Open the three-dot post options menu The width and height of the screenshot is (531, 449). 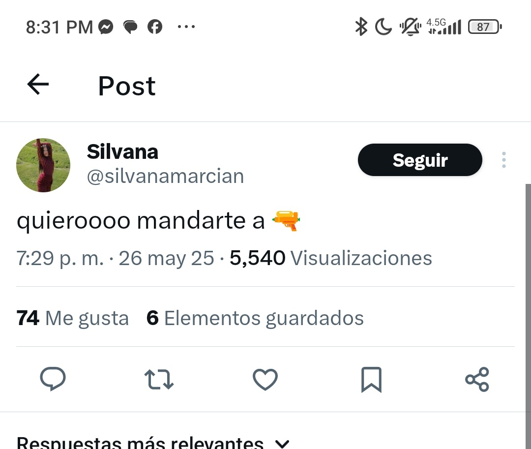504,160
